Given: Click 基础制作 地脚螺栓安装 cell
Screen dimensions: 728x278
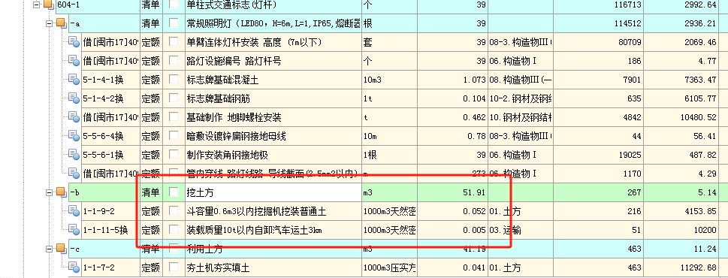Looking at the screenshot, I should coord(273,117).
